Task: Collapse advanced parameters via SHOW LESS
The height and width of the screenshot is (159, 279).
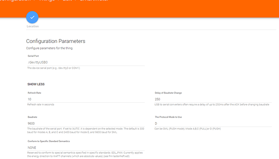Action: 36,84
